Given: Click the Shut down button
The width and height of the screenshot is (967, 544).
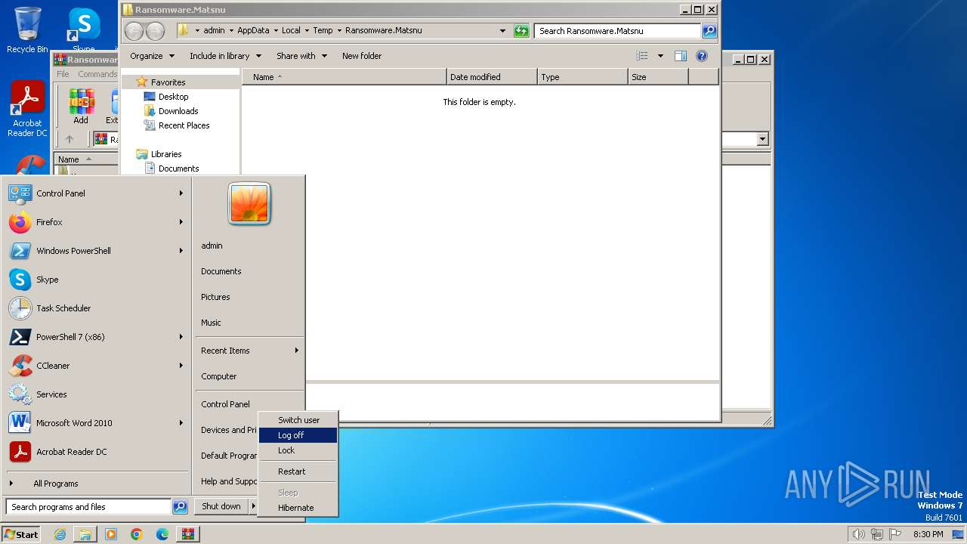Looking at the screenshot, I should coord(221,506).
